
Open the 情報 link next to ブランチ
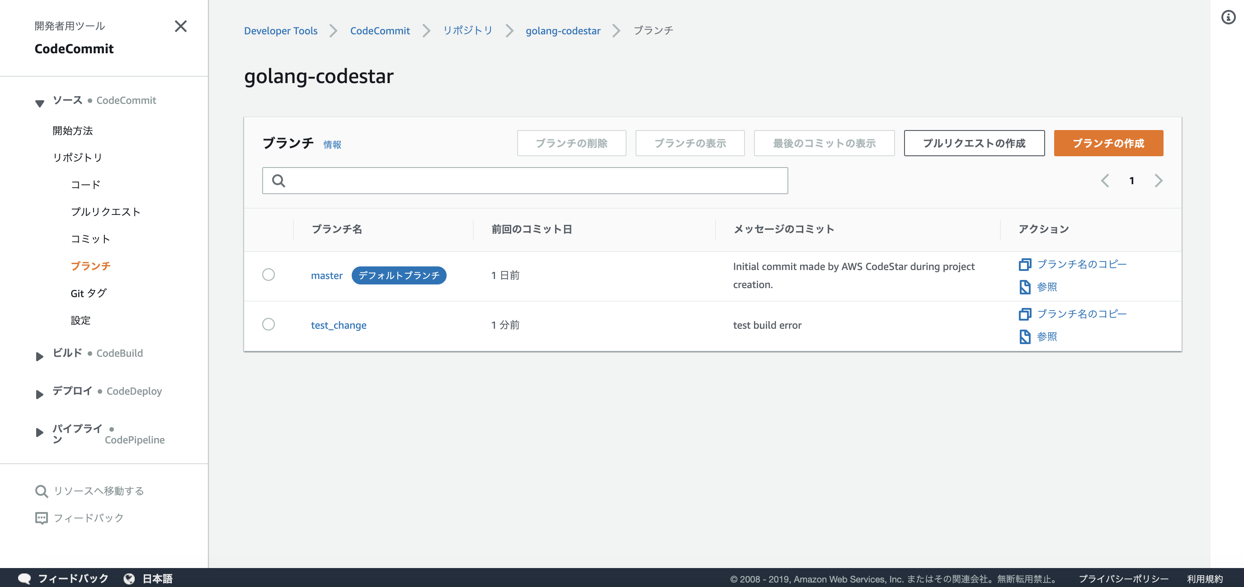point(332,144)
